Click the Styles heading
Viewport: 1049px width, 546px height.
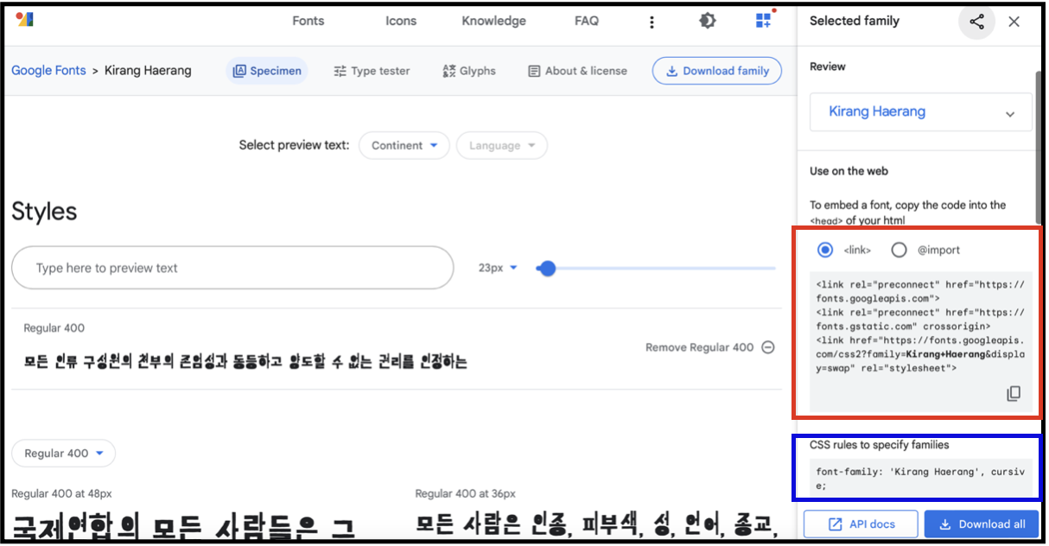(x=44, y=212)
